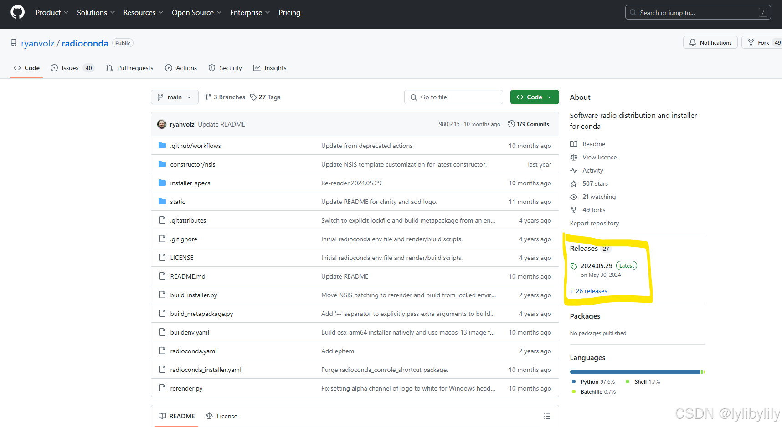Open commit message Re-render 2024.05.29
The image size is (782, 427).
[x=351, y=183]
